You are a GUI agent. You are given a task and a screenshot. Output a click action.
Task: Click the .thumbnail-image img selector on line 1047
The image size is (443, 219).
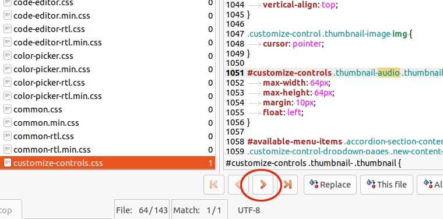(365, 34)
